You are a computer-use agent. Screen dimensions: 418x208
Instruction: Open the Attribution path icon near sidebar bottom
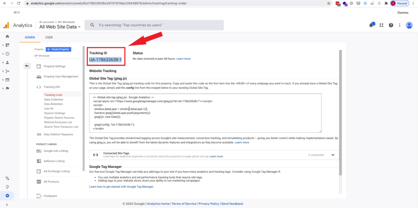[x=7, y=178]
